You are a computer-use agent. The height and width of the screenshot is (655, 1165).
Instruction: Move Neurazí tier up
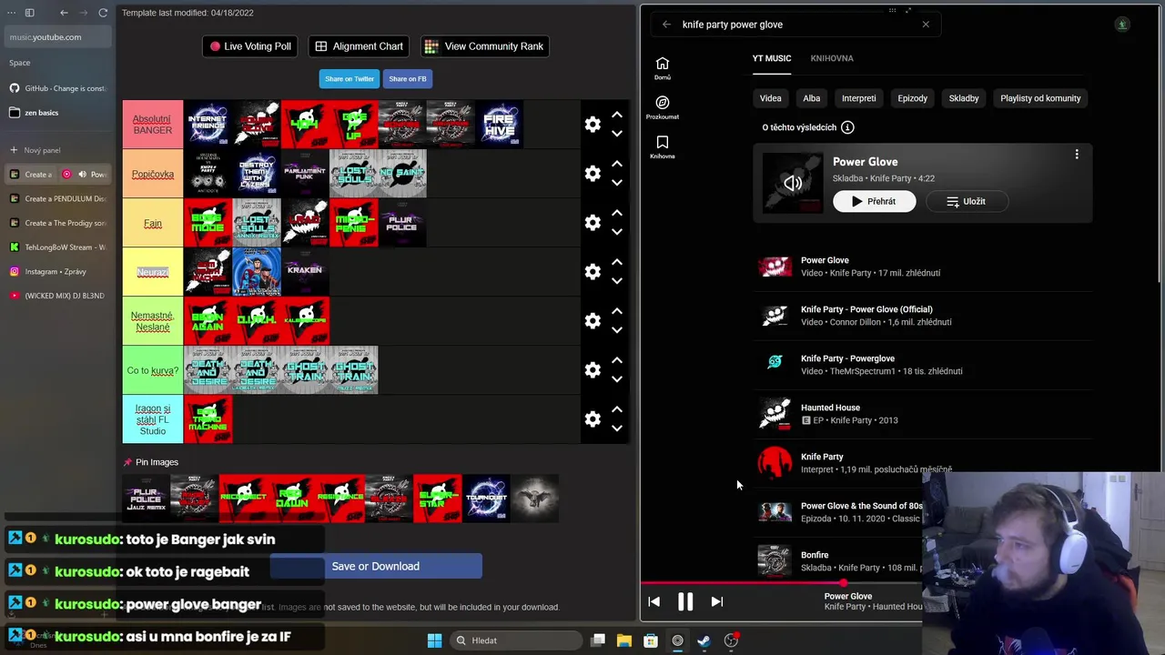pyautogui.click(x=617, y=262)
